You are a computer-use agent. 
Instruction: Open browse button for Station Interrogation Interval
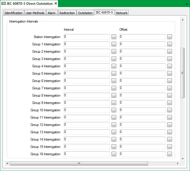[114, 37]
